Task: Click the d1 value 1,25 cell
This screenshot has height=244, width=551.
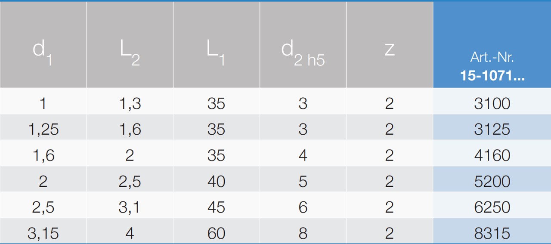Action: click(x=43, y=130)
